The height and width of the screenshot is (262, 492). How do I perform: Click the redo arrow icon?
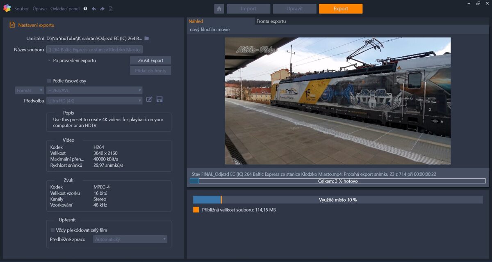(x=102, y=9)
